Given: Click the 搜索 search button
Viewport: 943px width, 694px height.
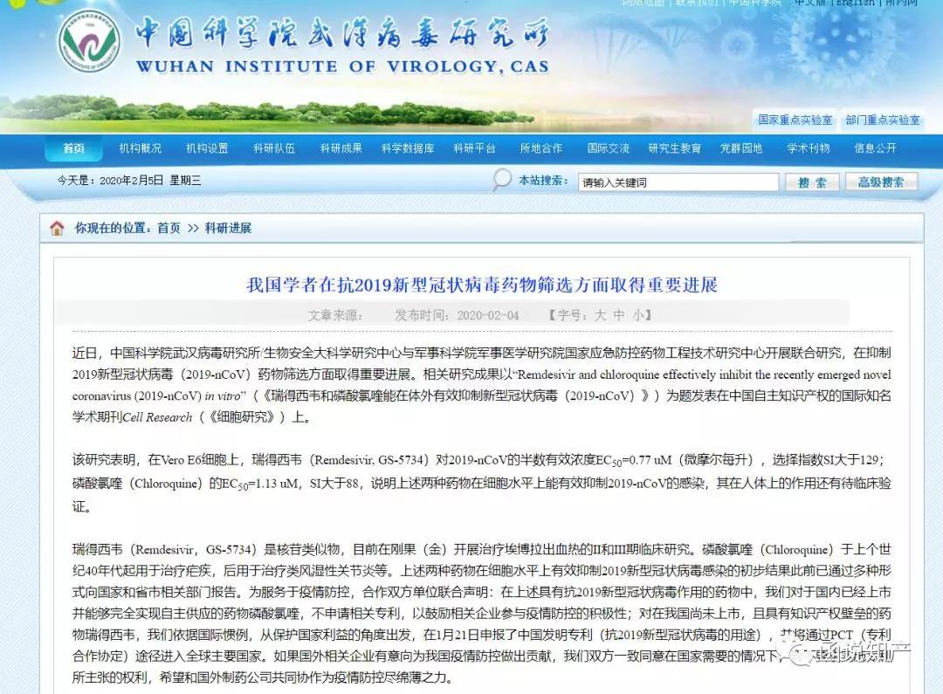Looking at the screenshot, I should [813, 182].
